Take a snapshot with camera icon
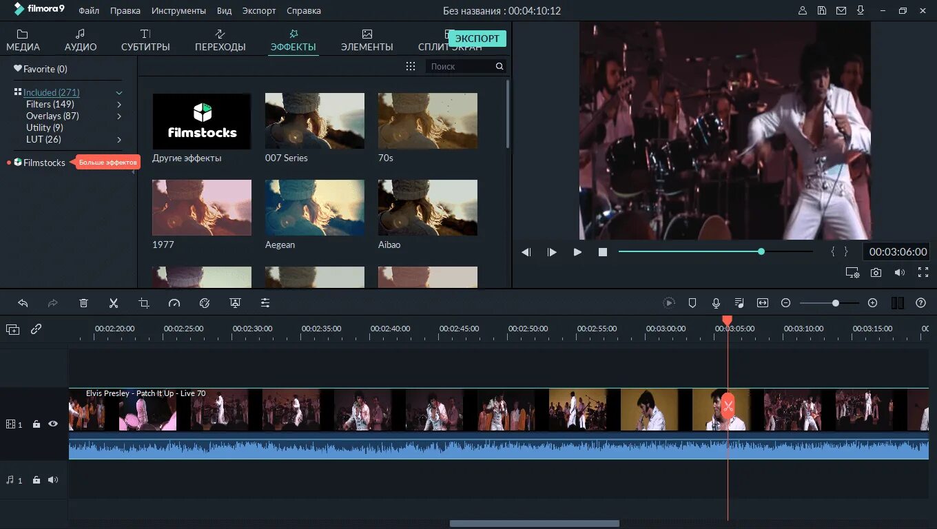 876,273
